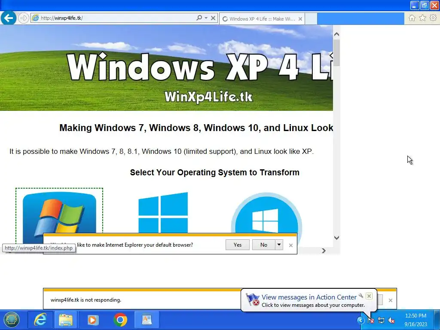Click the Windows XP 4 Life banner image
440x330 pixels.
point(166,68)
